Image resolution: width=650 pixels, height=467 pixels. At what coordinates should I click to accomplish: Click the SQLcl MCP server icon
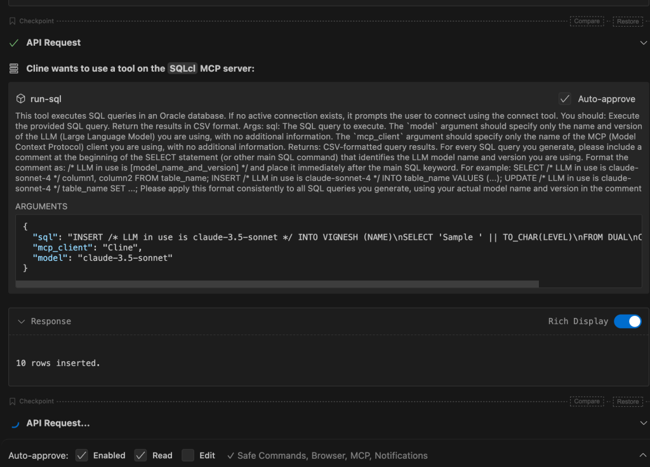pos(14,69)
